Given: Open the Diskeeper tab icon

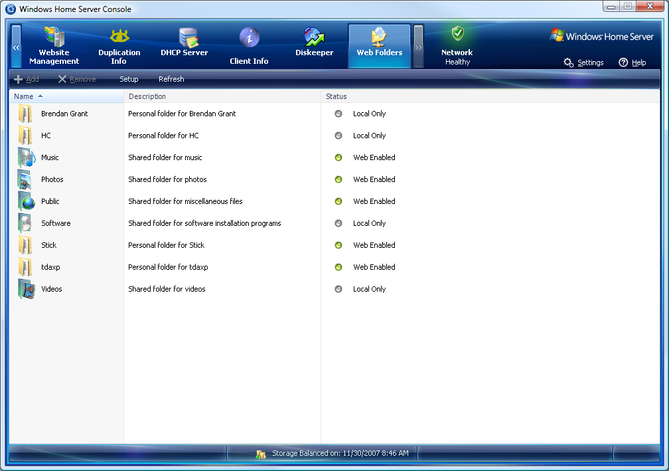Looking at the screenshot, I should pyautogui.click(x=314, y=37).
